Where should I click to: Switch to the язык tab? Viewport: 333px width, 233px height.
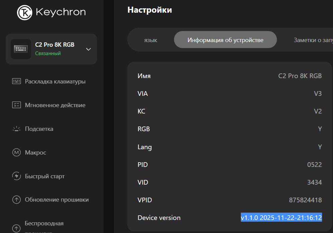(x=151, y=40)
